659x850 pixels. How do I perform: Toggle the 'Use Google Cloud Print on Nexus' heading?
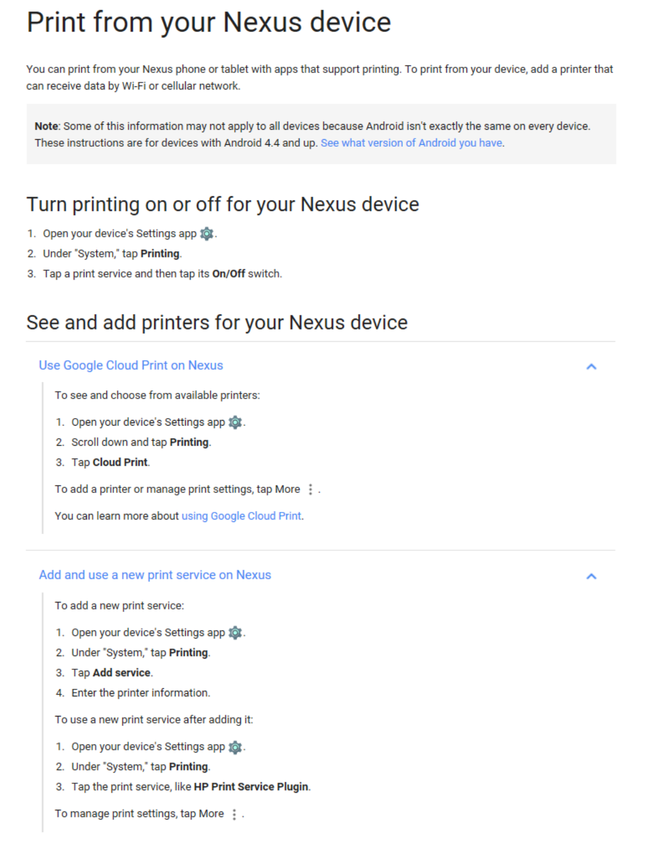pyautogui.click(x=131, y=365)
